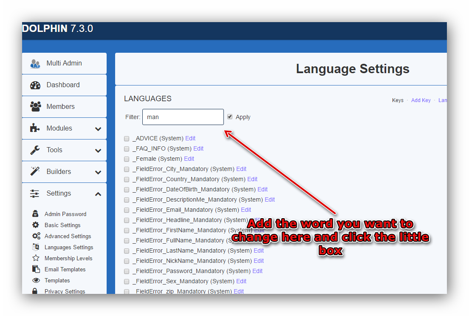
Task: Click the Filter text input field
Action: (183, 117)
